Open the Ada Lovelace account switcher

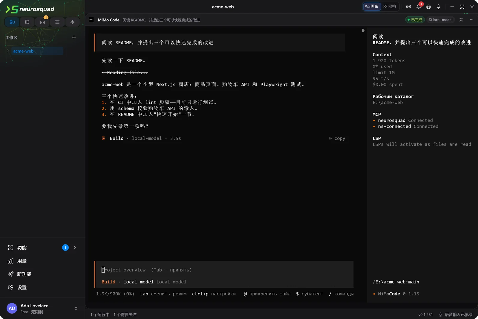point(76,308)
